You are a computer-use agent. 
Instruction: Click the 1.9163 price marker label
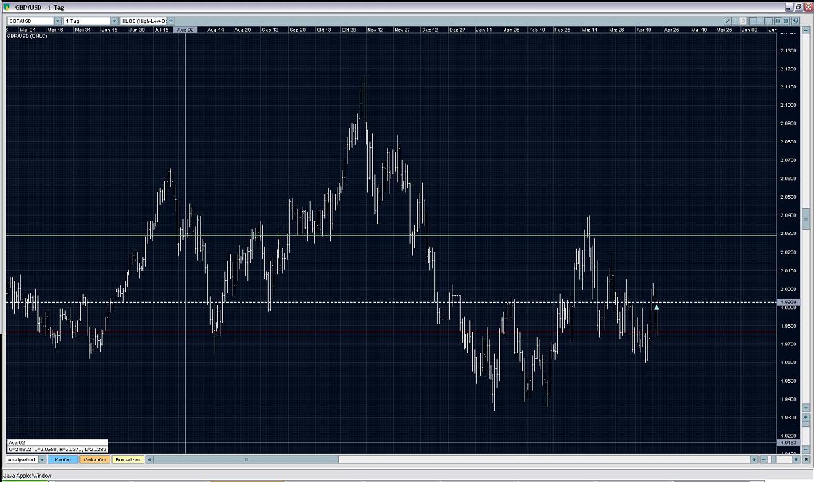pyautogui.click(x=788, y=443)
